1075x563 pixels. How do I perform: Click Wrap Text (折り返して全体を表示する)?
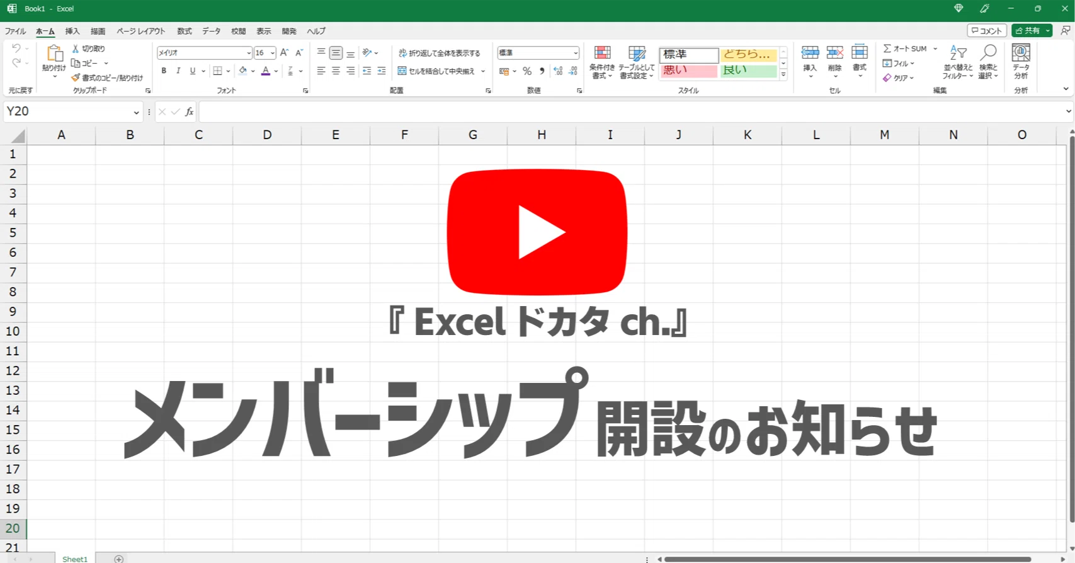pos(439,53)
